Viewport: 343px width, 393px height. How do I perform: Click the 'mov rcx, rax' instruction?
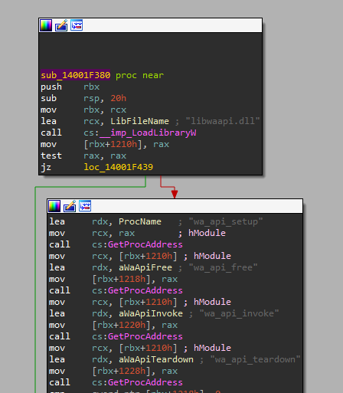pyautogui.click(x=92, y=233)
